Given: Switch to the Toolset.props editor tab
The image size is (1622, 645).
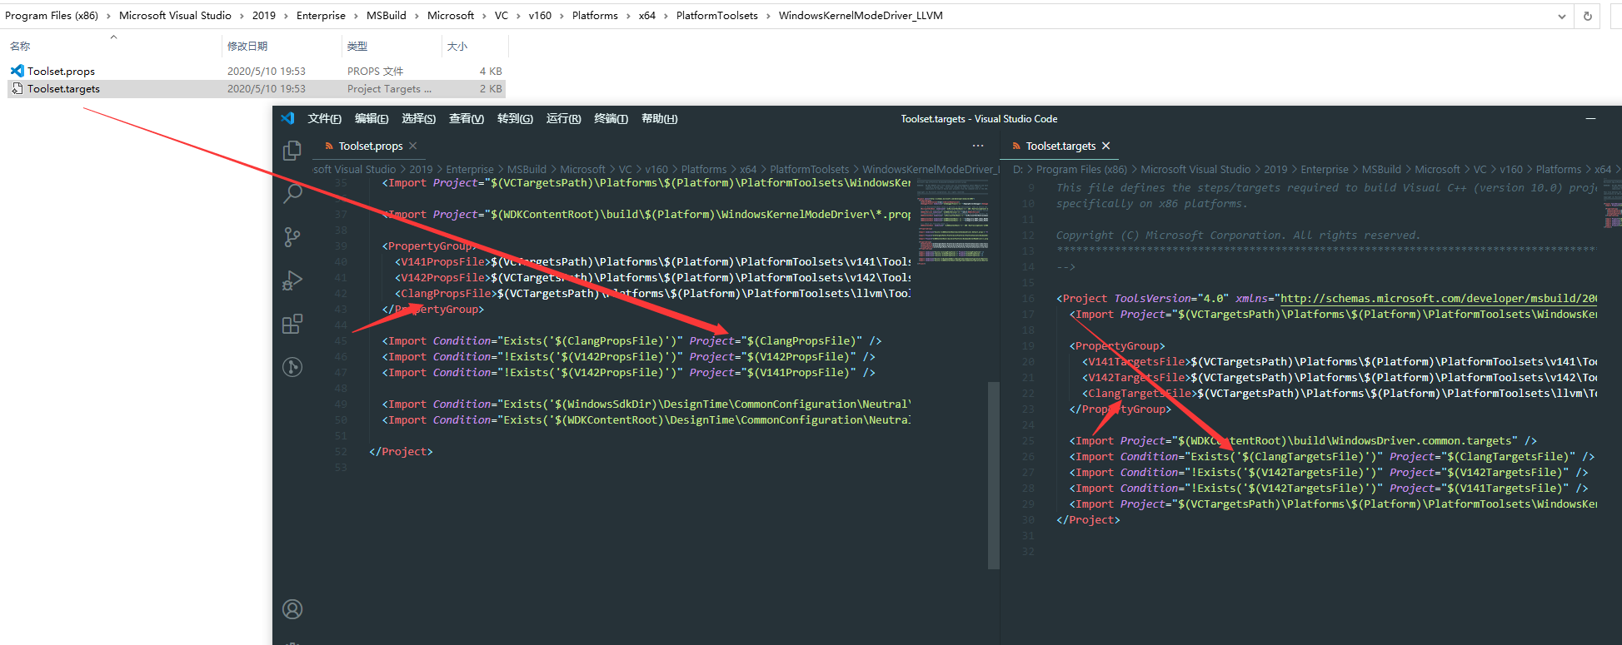Looking at the screenshot, I should pyautogui.click(x=371, y=146).
